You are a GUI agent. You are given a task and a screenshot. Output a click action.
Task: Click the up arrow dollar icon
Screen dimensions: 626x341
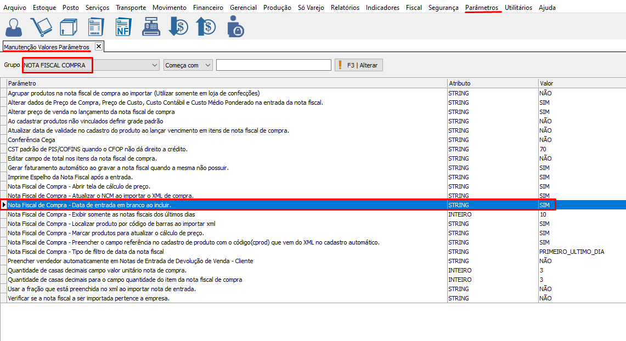(x=206, y=26)
